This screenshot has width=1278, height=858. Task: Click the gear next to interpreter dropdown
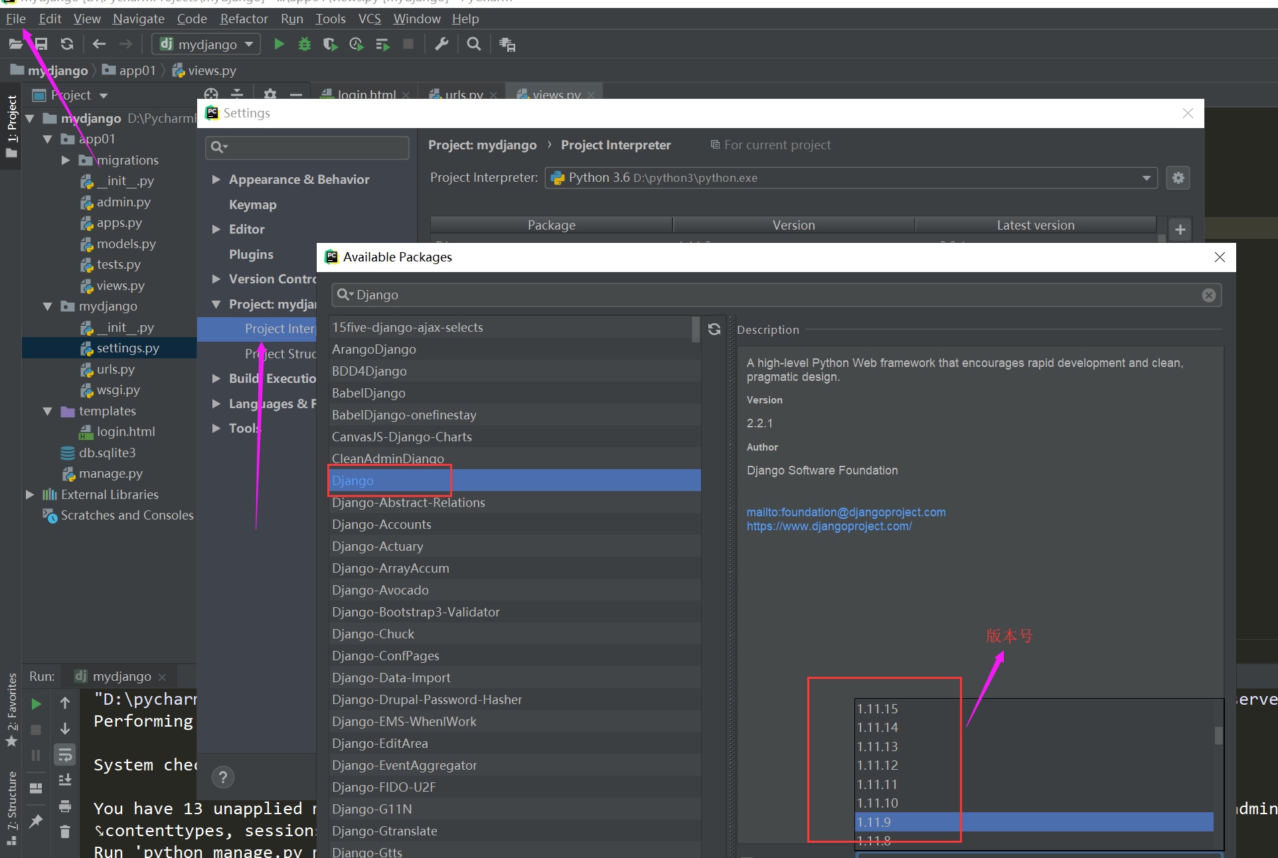coord(1178,178)
